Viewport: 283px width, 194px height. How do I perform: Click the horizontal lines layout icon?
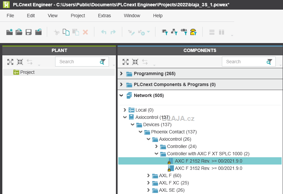(x=212, y=32)
